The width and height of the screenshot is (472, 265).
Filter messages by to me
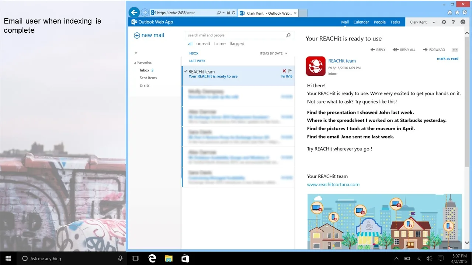coord(220,44)
